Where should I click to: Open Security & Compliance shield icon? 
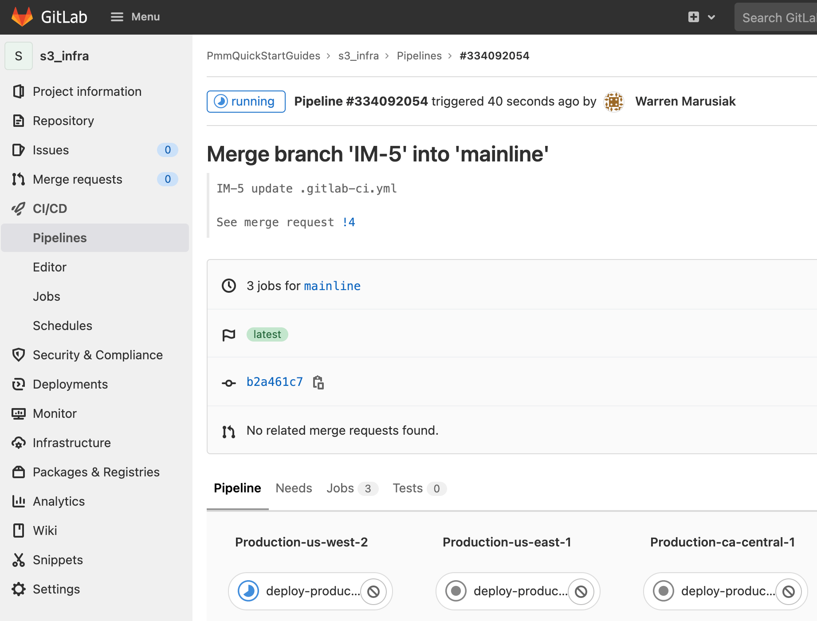coord(18,355)
